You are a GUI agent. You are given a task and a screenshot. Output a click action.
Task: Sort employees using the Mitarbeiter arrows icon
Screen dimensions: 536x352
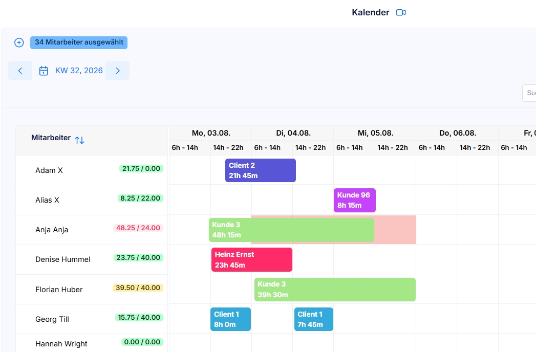[80, 140]
